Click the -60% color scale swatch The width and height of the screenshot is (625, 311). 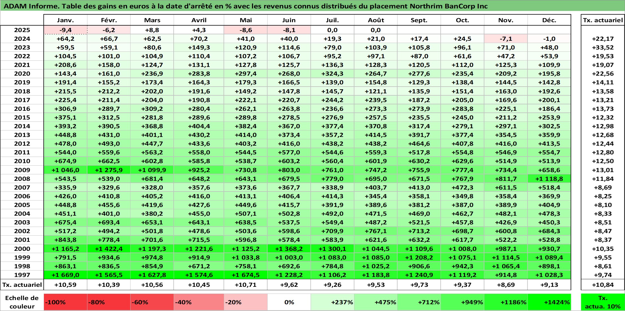pyautogui.click(x=152, y=302)
